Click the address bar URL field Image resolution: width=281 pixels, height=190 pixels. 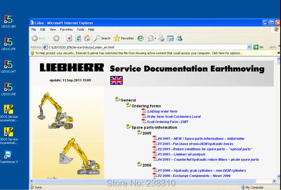coord(147,47)
